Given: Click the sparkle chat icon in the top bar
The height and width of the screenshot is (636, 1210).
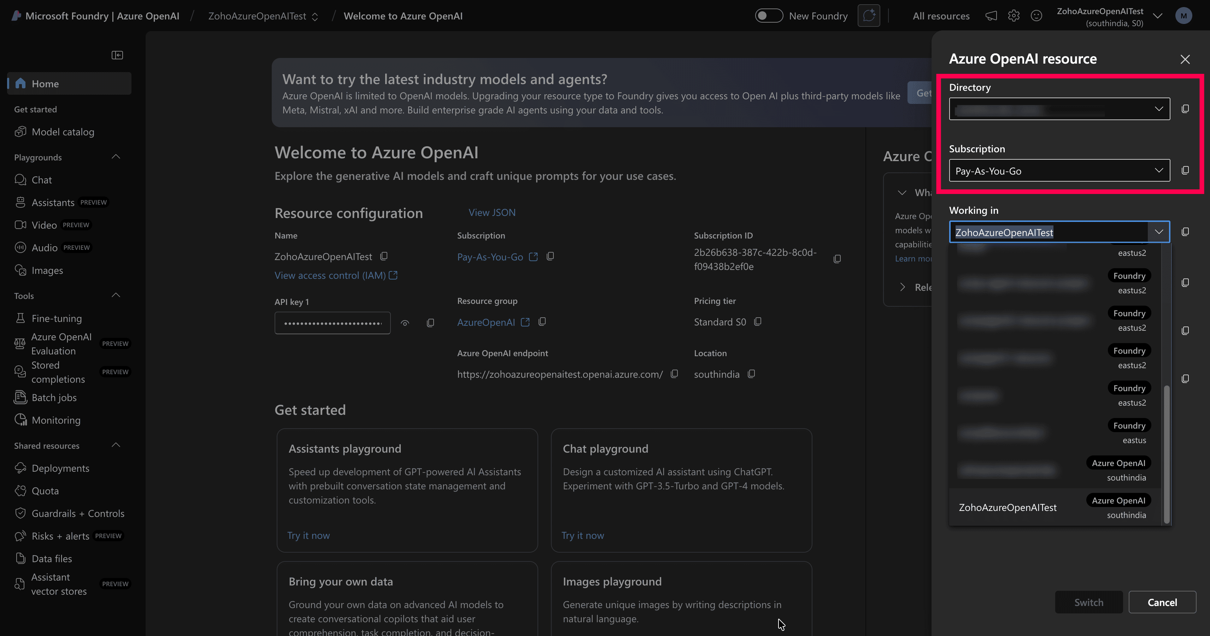Looking at the screenshot, I should click(x=869, y=16).
